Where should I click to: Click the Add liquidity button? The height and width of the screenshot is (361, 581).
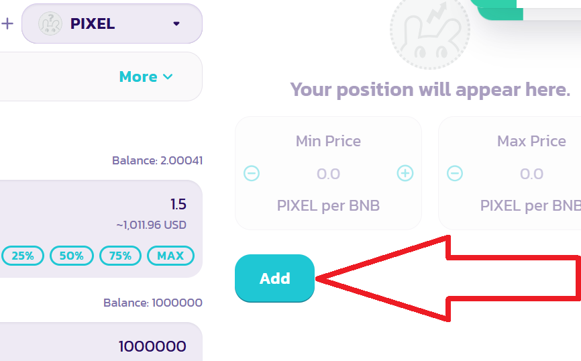pos(274,278)
